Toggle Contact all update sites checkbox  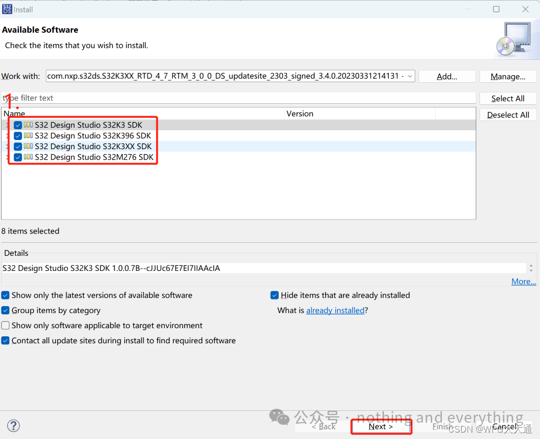click(5, 341)
